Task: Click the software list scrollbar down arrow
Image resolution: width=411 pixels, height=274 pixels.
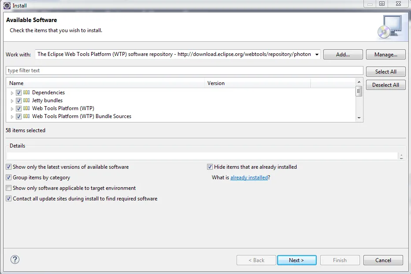Action: (359, 118)
